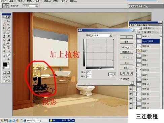Pick the black point eyedropper in Curves
Screen dimensions: 164x123
pos(123,74)
